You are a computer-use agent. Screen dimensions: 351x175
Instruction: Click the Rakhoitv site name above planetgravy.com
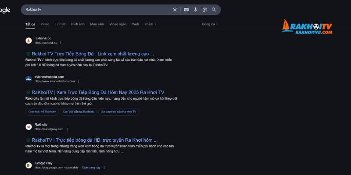[41, 125]
